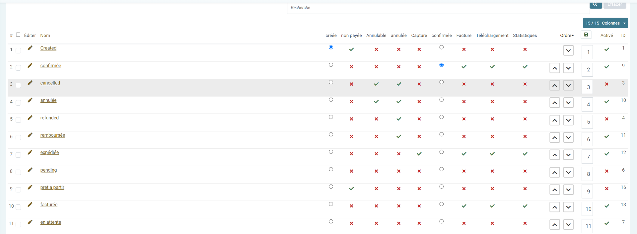Click the pencil edit icon for confirmée

[x=30, y=65]
